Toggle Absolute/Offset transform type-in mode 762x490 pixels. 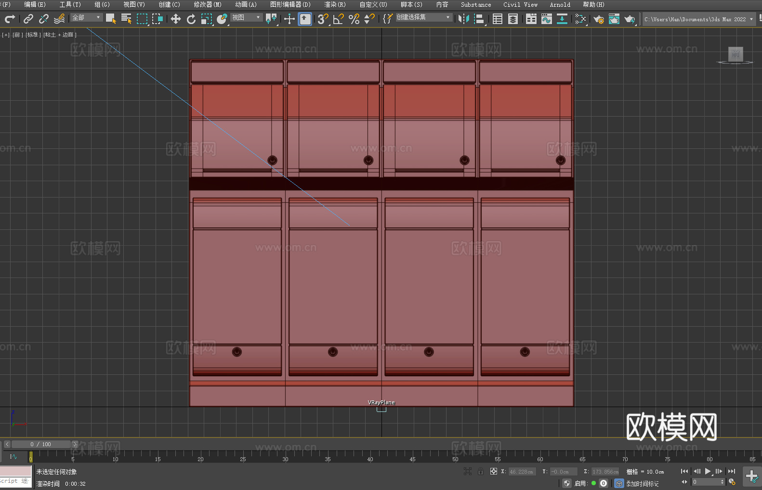click(x=493, y=472)
